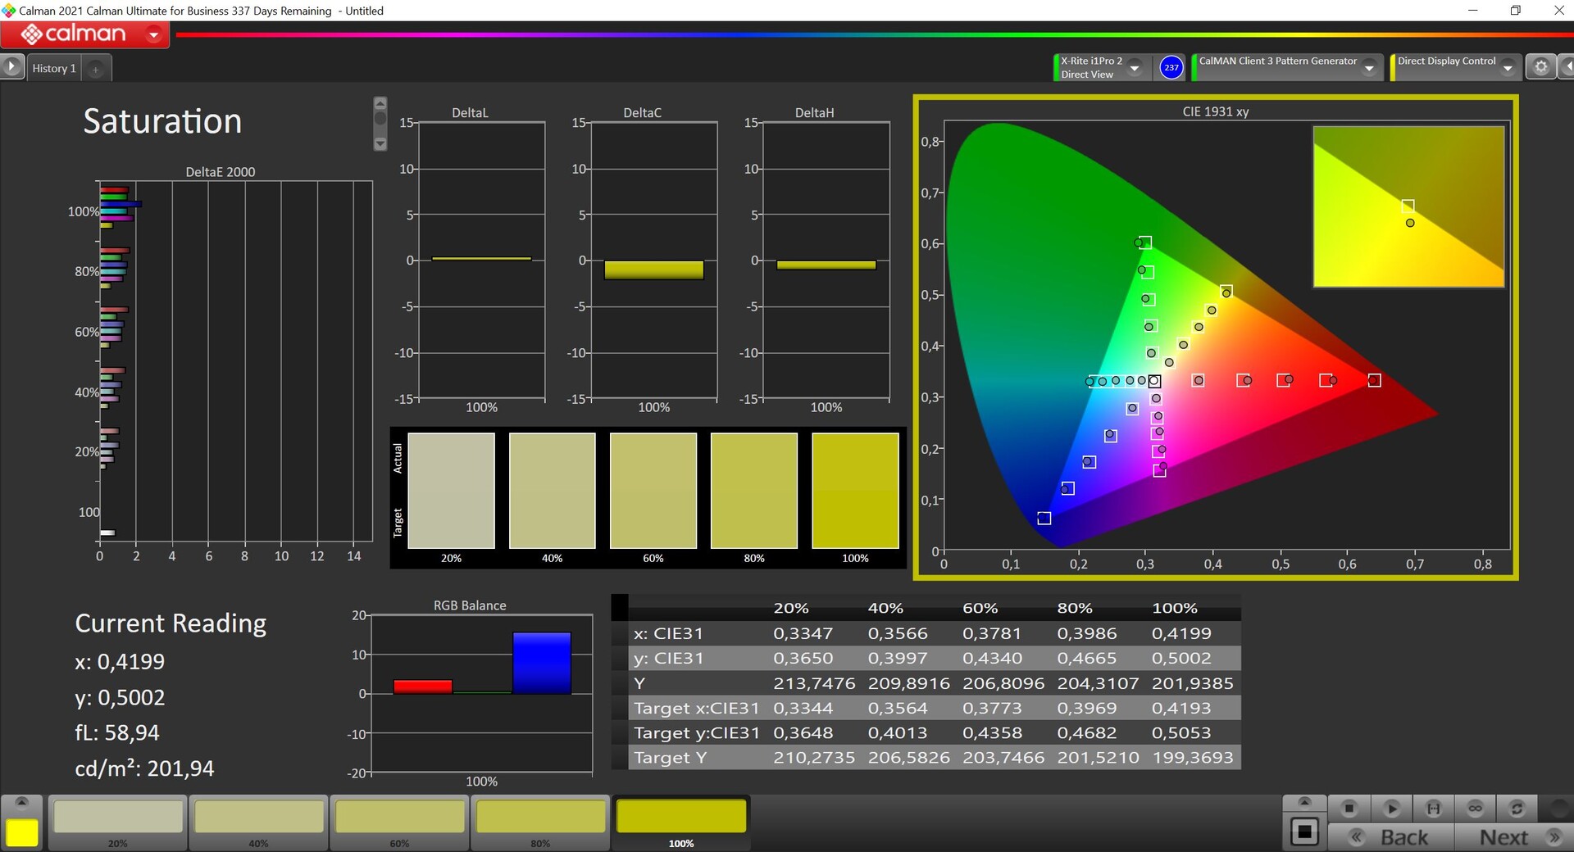Open CalMAN Client 3 Pattern Generator dropdown
The image size is (1574, 852).
(1368, 68)
